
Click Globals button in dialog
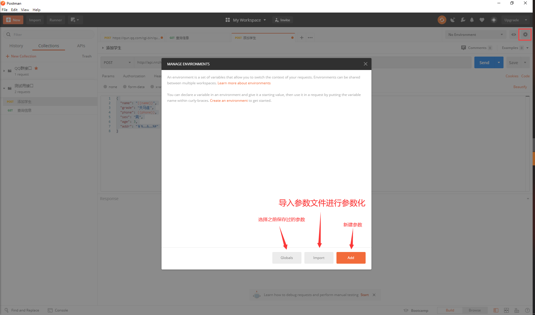coord(287,258)
